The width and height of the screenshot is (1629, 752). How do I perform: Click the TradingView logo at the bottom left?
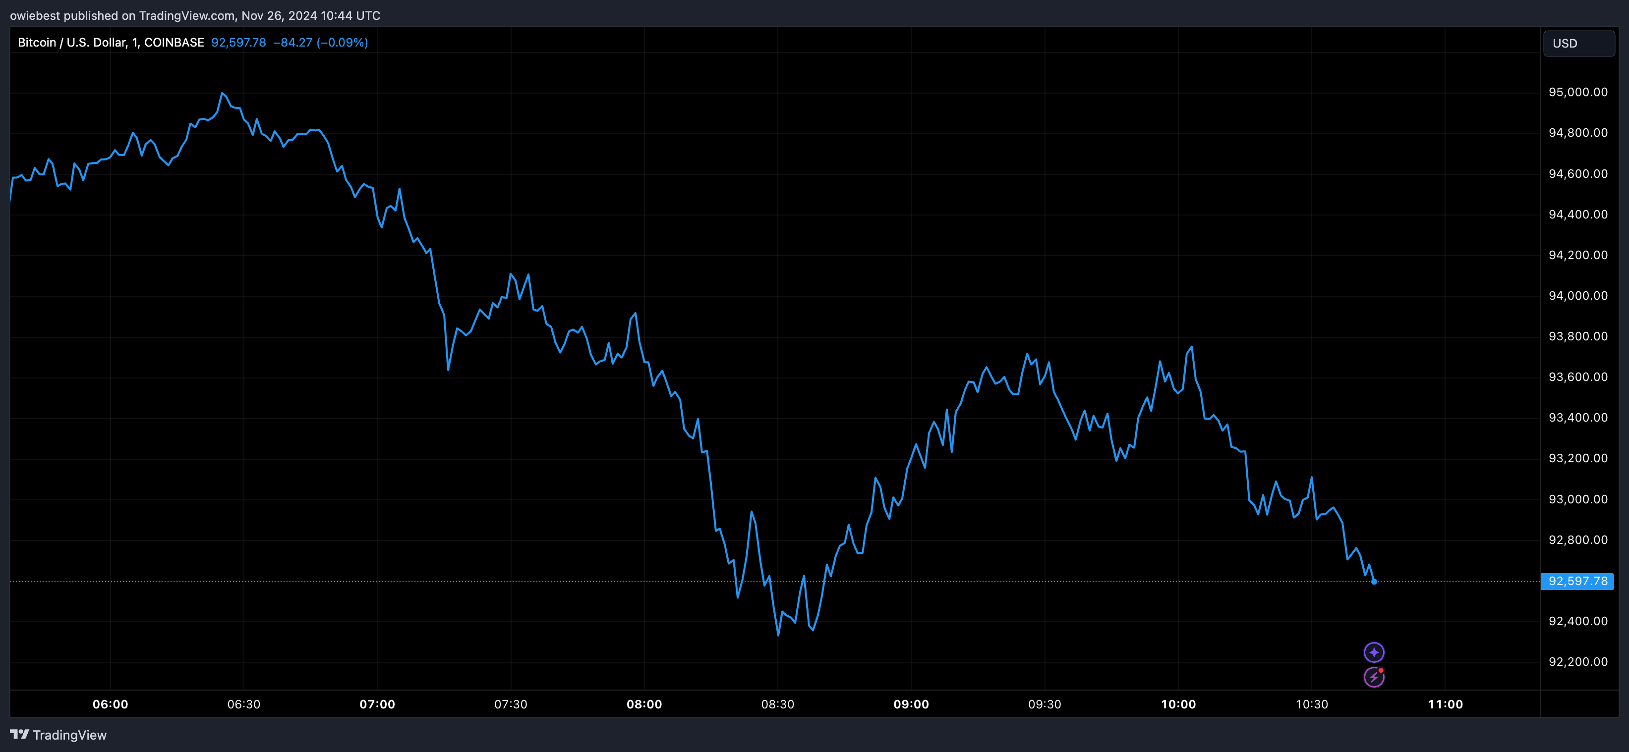tap(20, 734)
